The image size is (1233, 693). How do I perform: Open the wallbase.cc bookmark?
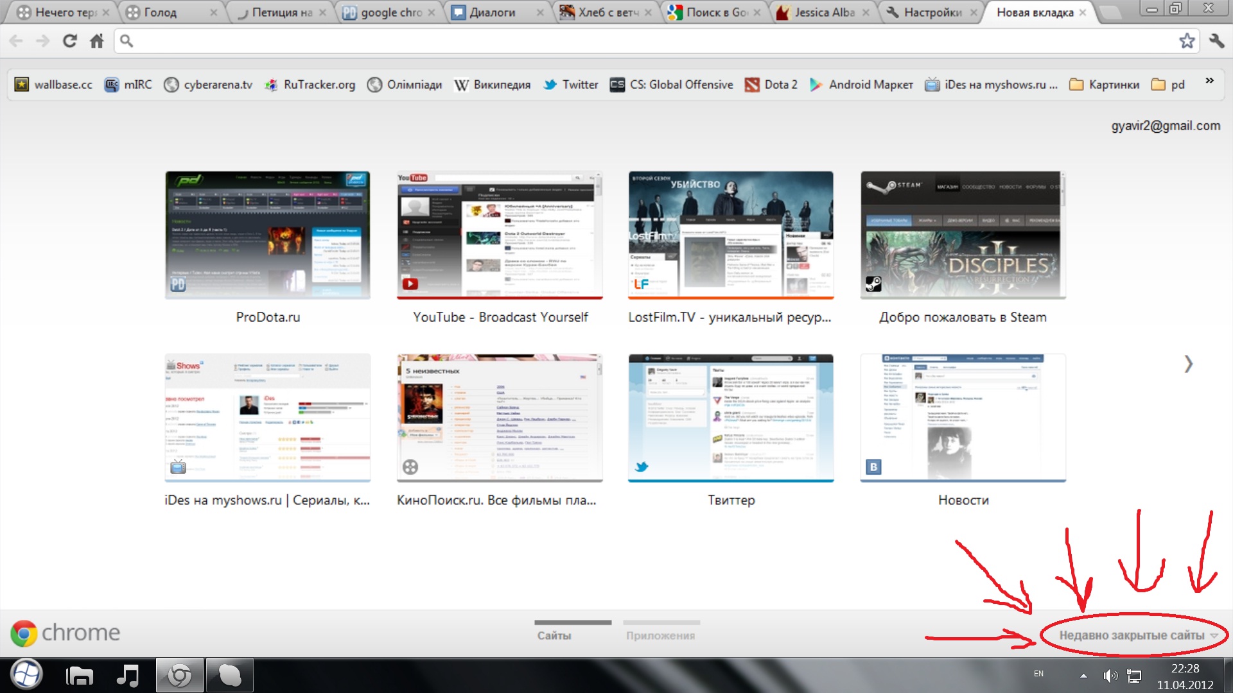[x=54, y=85]
